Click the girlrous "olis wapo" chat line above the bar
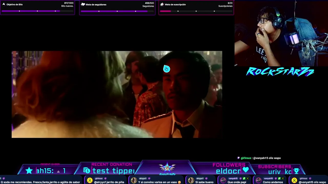 click(261, 158)
